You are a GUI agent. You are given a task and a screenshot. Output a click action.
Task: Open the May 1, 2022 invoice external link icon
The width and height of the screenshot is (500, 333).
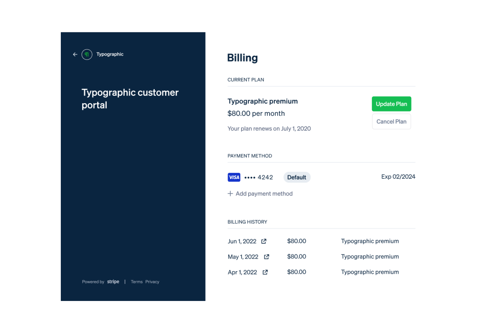click(267, 256)
